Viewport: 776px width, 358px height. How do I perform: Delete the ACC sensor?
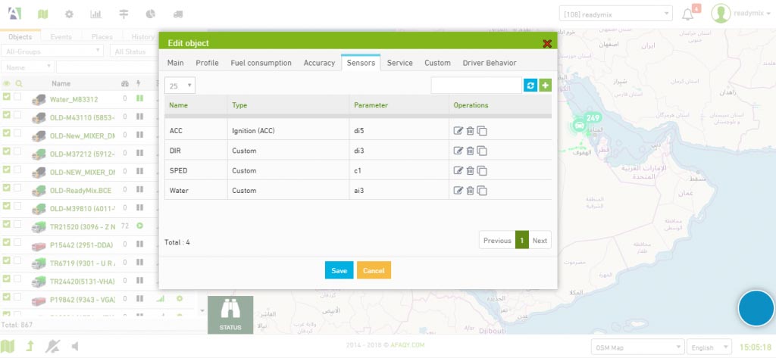click(x=470, y=130)
